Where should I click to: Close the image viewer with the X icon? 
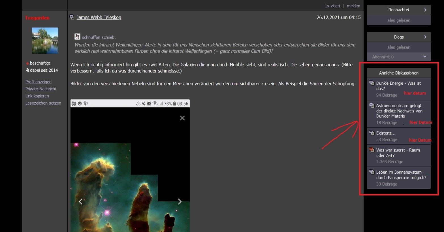[182, 118]
